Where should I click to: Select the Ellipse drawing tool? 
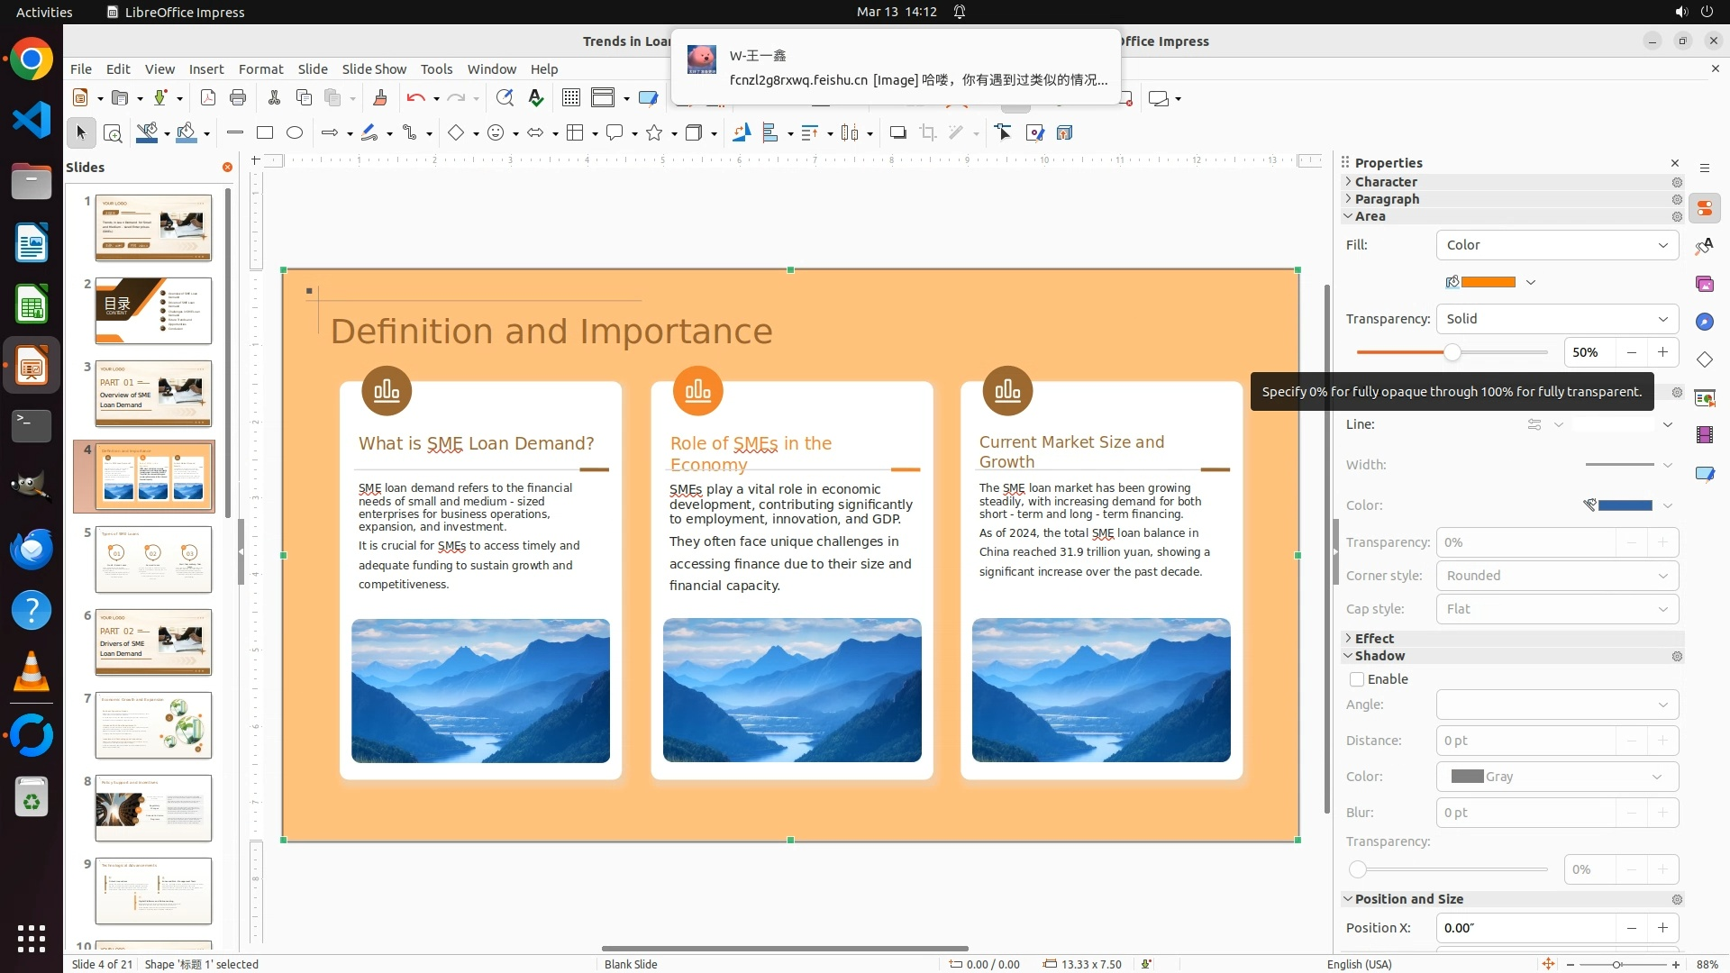[x=295, y=133]
